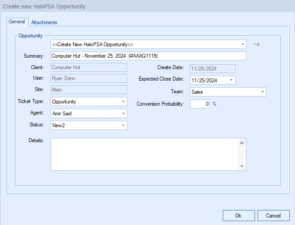This screenshot has height=225, width=295.
Task: Click the Details scrollbar down arrow
Action: (x=242, y=166)
